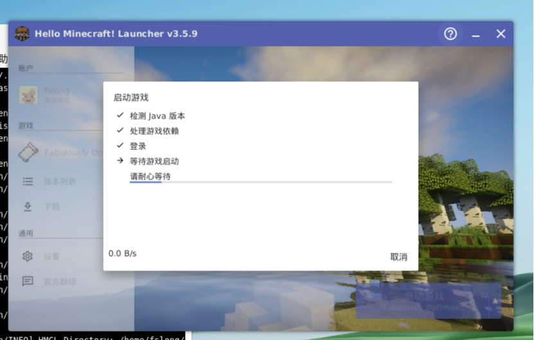The height and width of the screenshot is (340, 534).
Task: Click the Fabulously Op version label in sidebar
Action: point(73,152)
